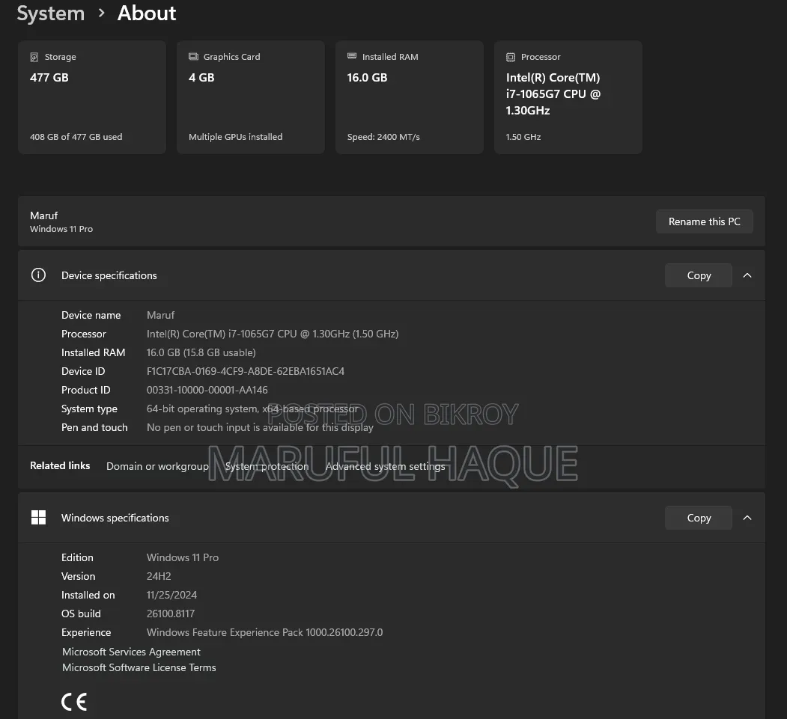
Task: Select the Product ID value 00331-10000-00001-AA146
Action: [x=207, y=390]
